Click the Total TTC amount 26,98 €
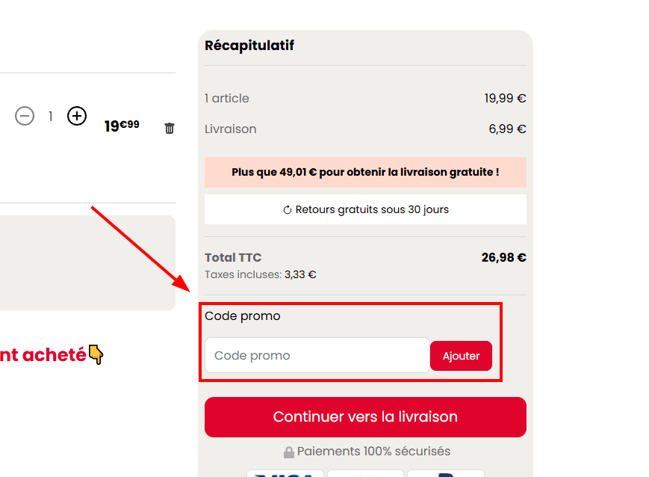Image resolution: width=649 pixels, height=477 pixels. click(503, 258)
